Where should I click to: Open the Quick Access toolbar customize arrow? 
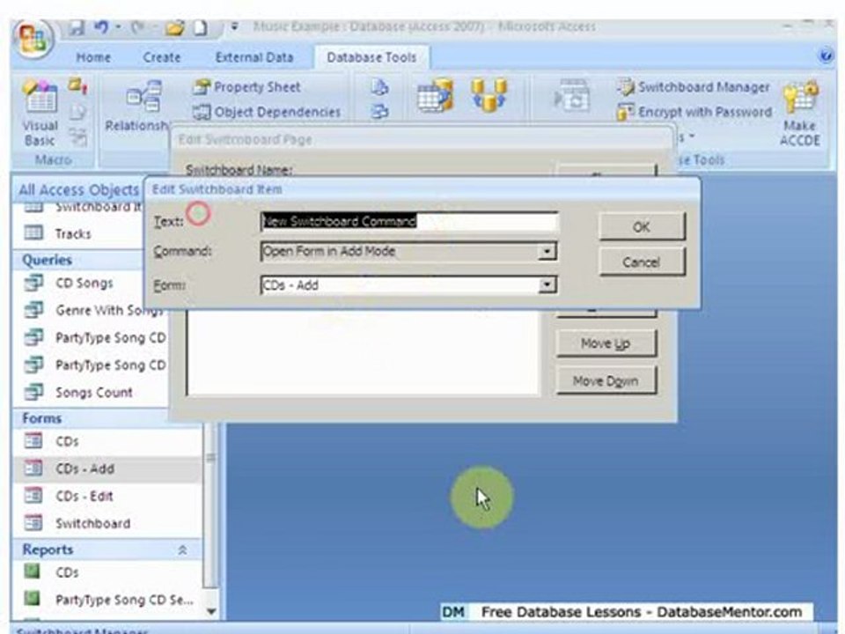[235, 26]
